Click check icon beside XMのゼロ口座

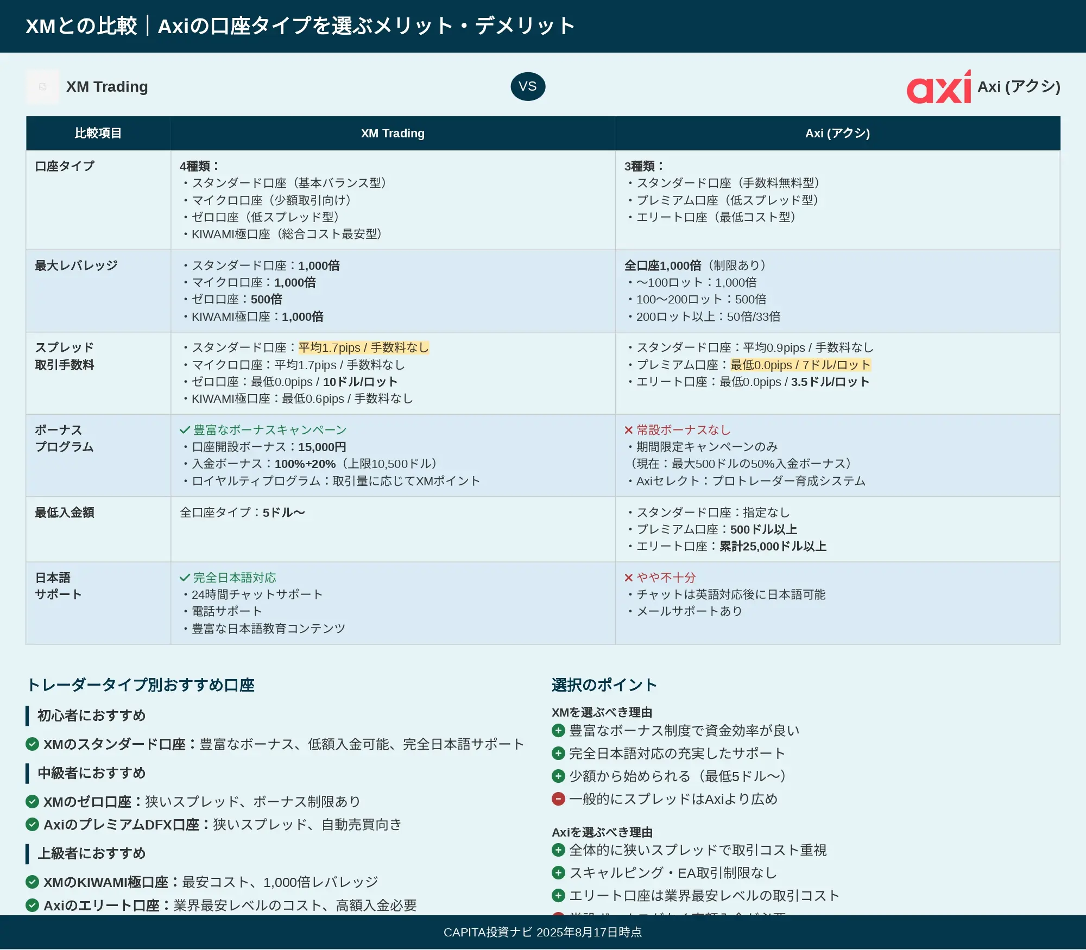[x=33, y=801]
